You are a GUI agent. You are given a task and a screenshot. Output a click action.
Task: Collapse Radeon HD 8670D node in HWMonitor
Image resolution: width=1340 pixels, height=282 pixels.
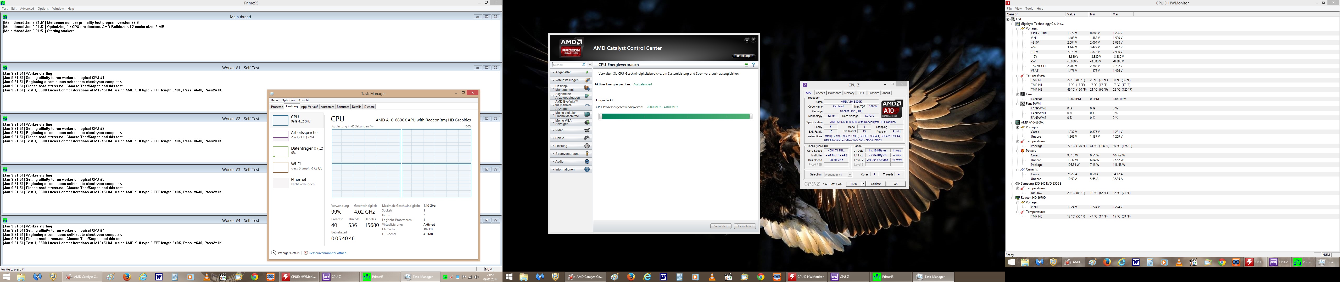coord(1013,198)
